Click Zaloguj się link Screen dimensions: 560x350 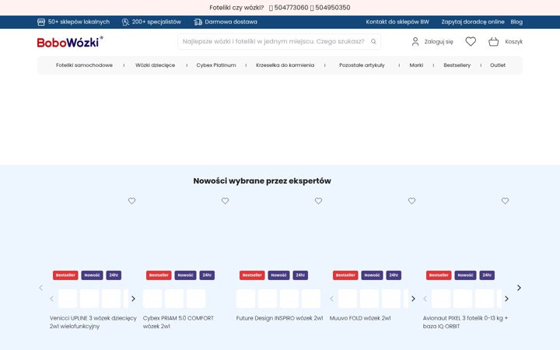coord(439,42)
